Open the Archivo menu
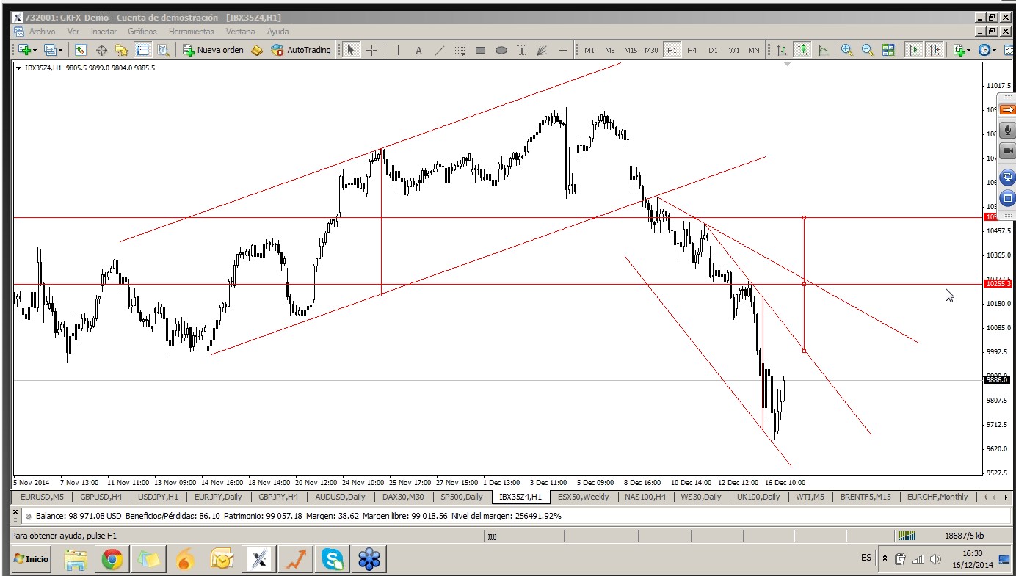The height and width of the screenshot is (576, 1016). [42, 32]
